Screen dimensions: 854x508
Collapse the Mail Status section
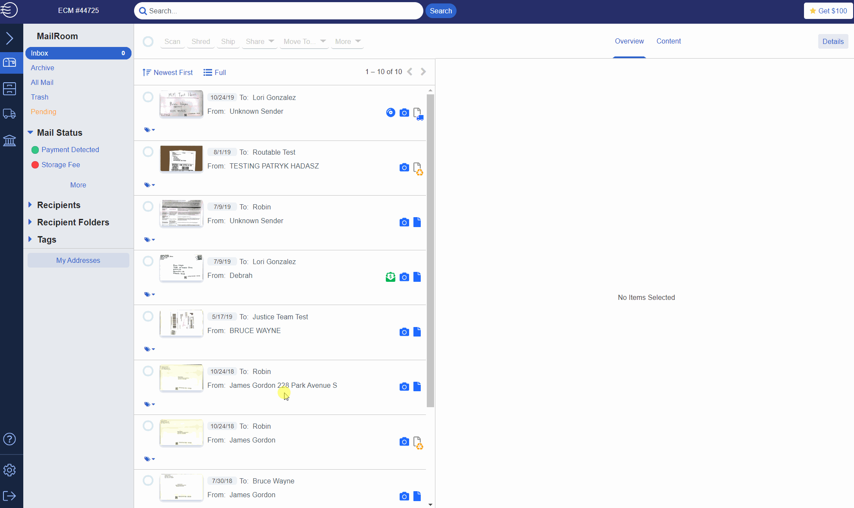coord(30,132)
